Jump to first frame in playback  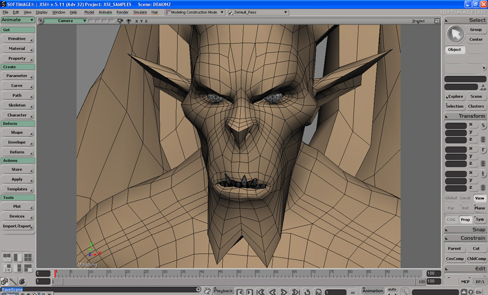click(261, 292)
